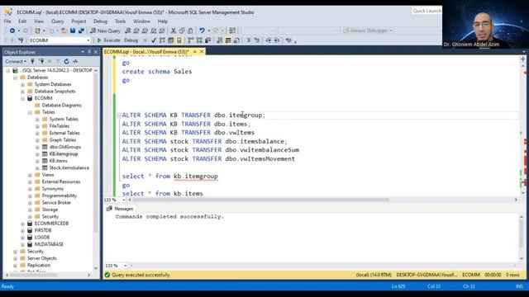This screenshot has height=297, width=529.
Task: Select the Stock.itemsbalance table
Action: pos(69,167)
